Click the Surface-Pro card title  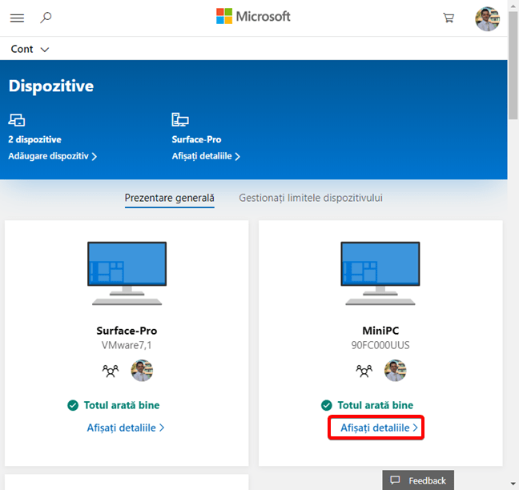coord(127,331)
